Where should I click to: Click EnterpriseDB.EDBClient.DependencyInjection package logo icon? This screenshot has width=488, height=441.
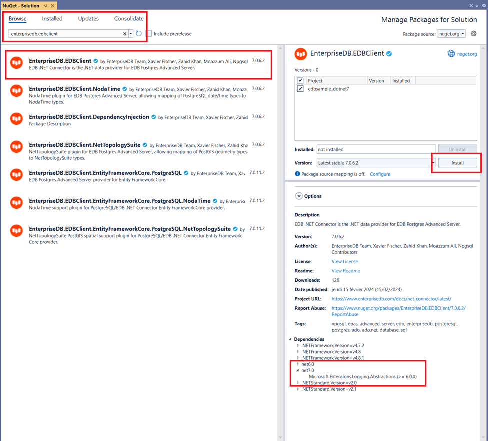pos(17,119)
